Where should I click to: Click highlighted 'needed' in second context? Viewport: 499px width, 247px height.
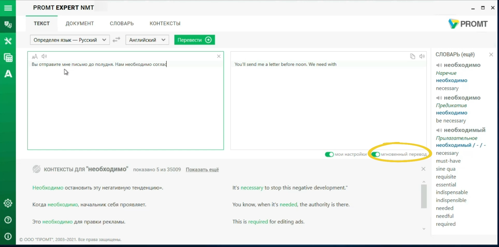coord(288,204)
